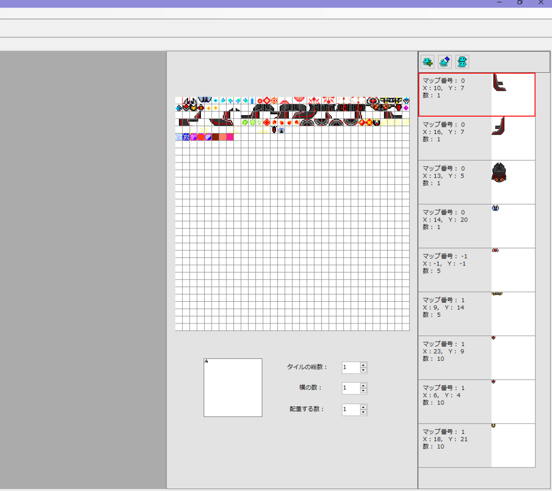Select the entry with map number -1

point(476,270)
